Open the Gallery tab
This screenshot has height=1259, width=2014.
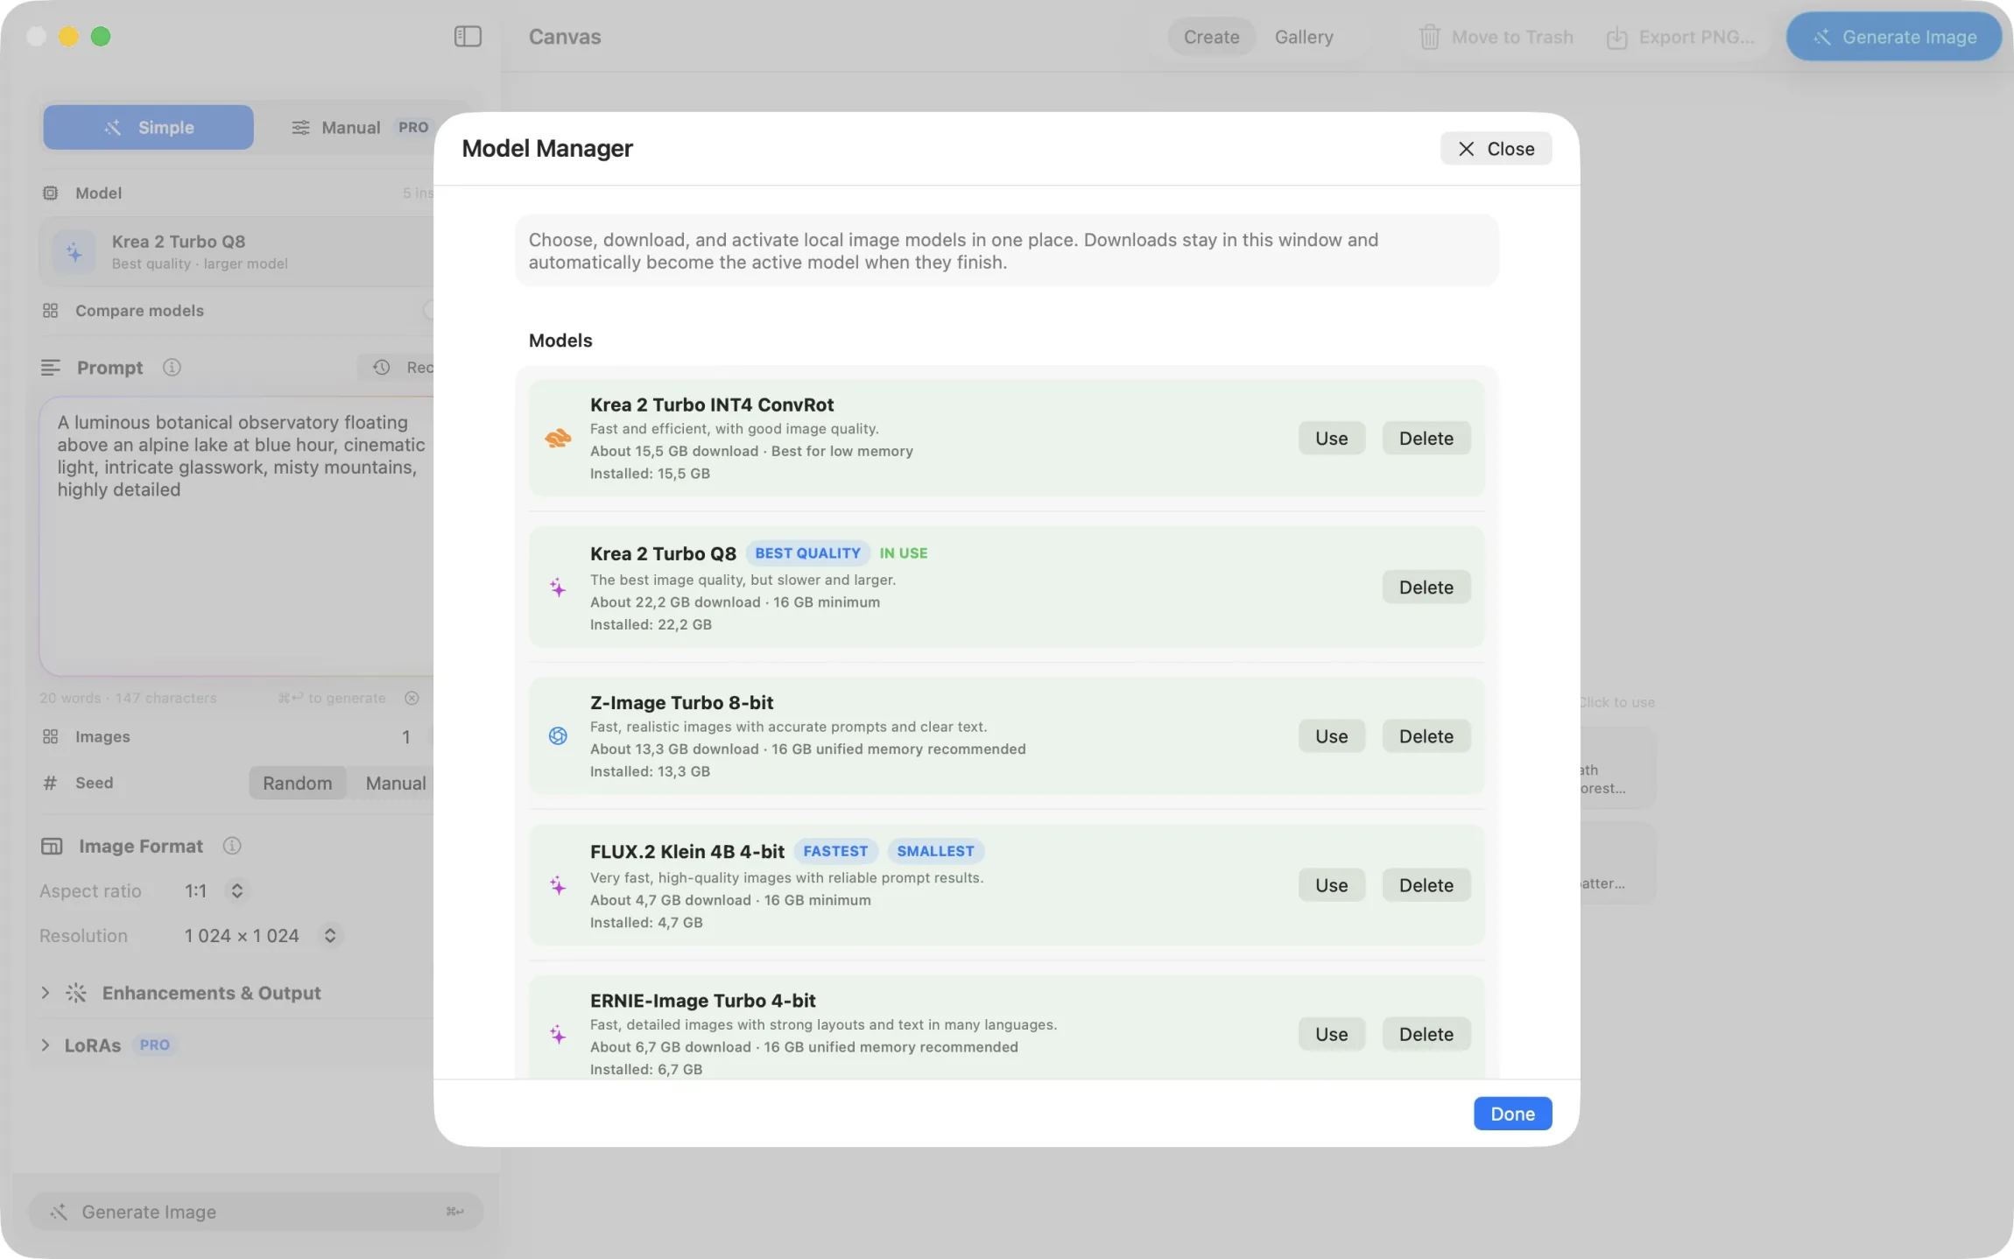1304,37
